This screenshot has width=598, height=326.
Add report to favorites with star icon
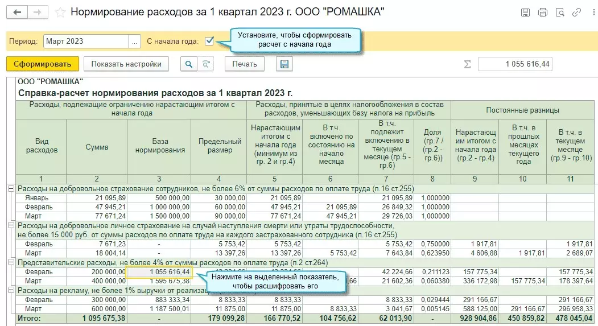60,12
